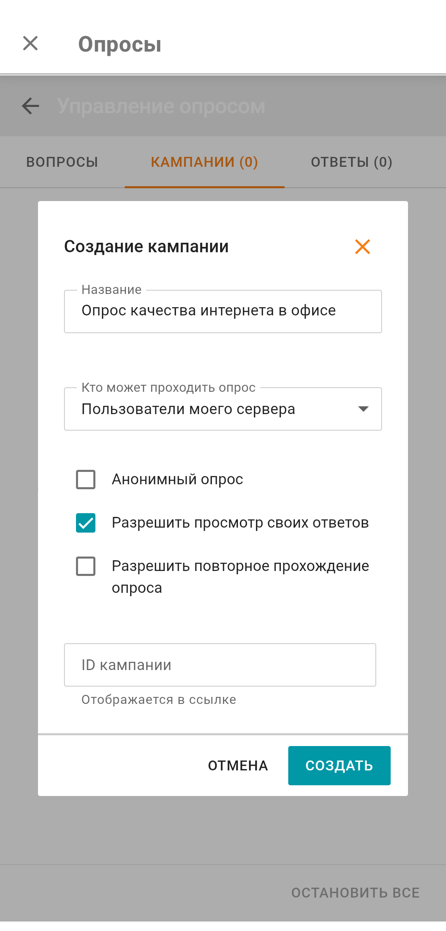
Task: Click the Отмена button
Action: tap(238, 766)
